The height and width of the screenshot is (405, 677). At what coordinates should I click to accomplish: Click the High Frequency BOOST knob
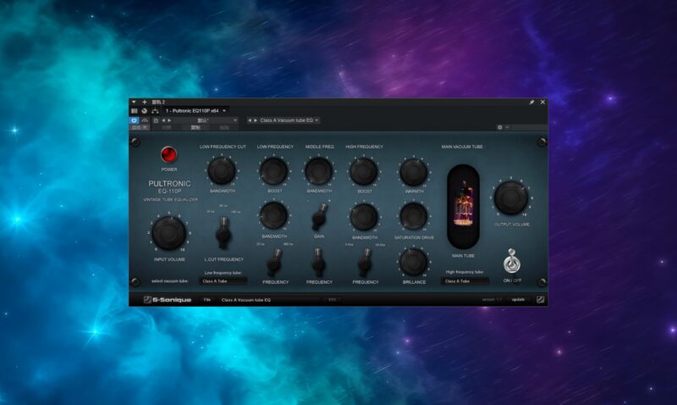tap(364, 171)
